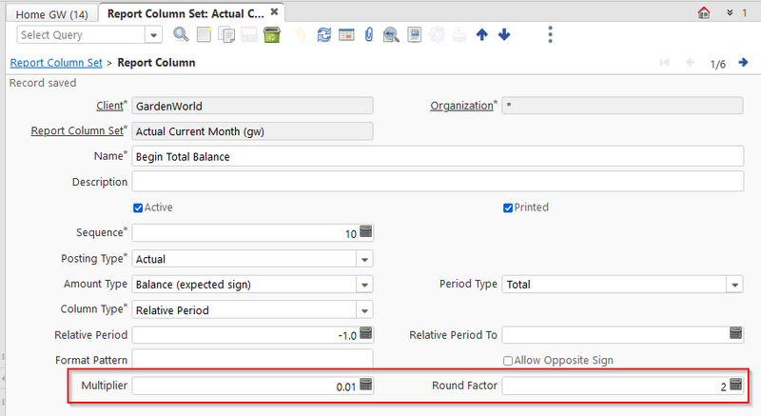Uncheck the Active checkbox
This screenshot has width=761, height=416.
(x=139, y=208)
